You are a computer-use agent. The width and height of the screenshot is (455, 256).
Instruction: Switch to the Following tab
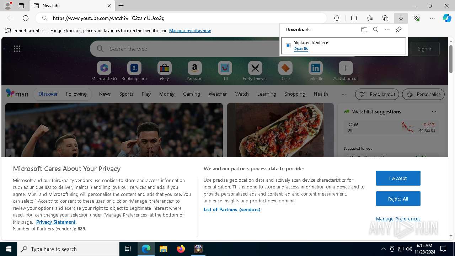click(x=76, y=94)
